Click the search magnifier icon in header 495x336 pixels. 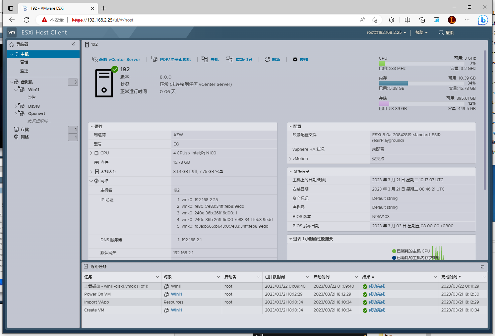point(441,32)
